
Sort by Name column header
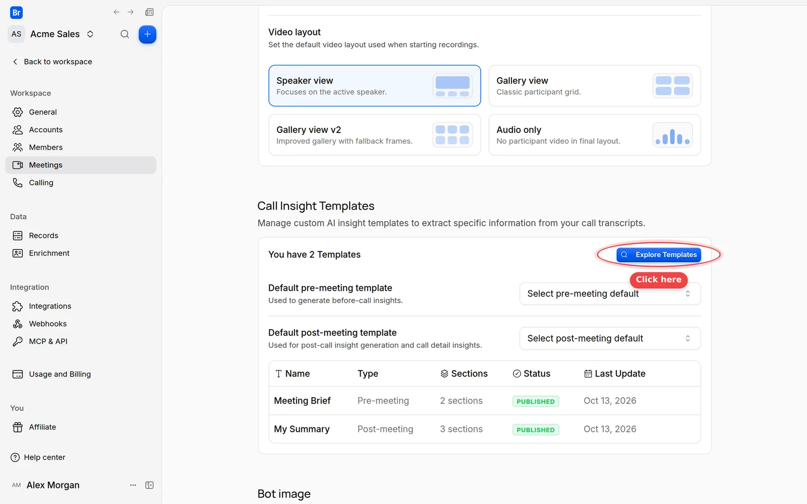tap(293, 373)
